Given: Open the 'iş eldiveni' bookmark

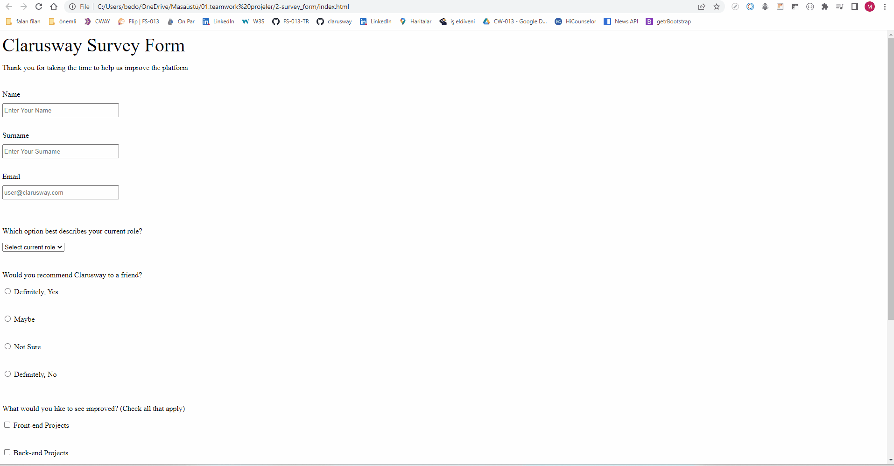Looking at the screenshot, I should 457,21.
